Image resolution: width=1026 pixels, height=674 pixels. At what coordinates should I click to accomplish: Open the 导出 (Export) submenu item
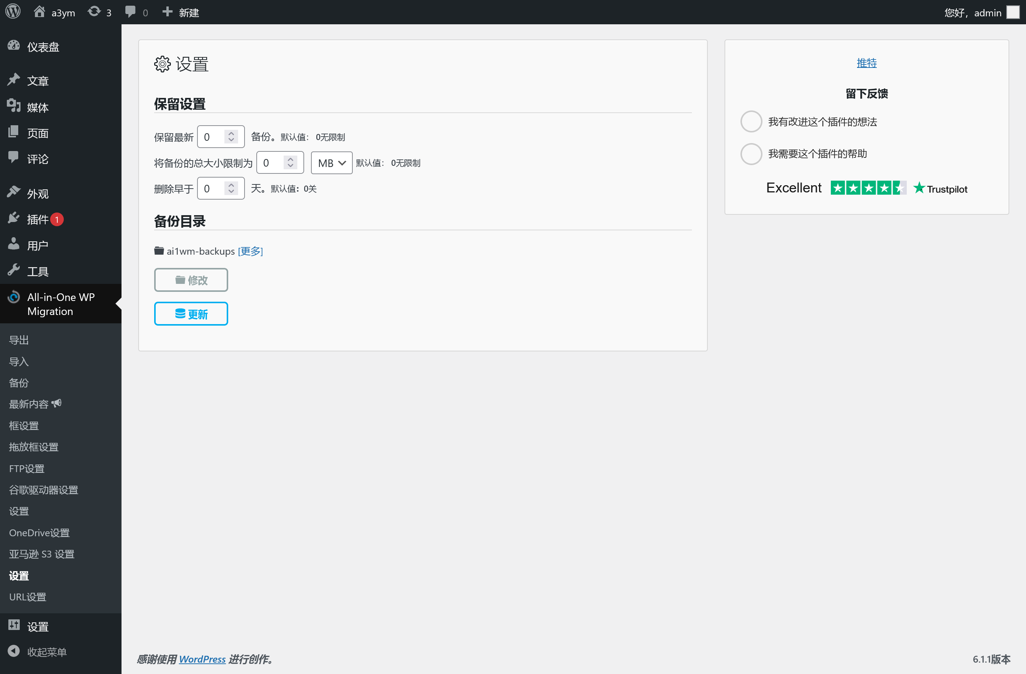[x=19, y=340]
